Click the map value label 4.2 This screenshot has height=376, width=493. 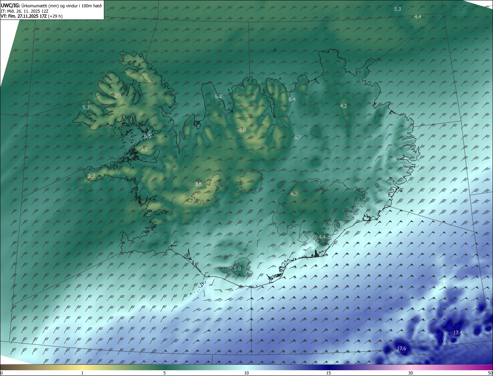coord(344,106)
